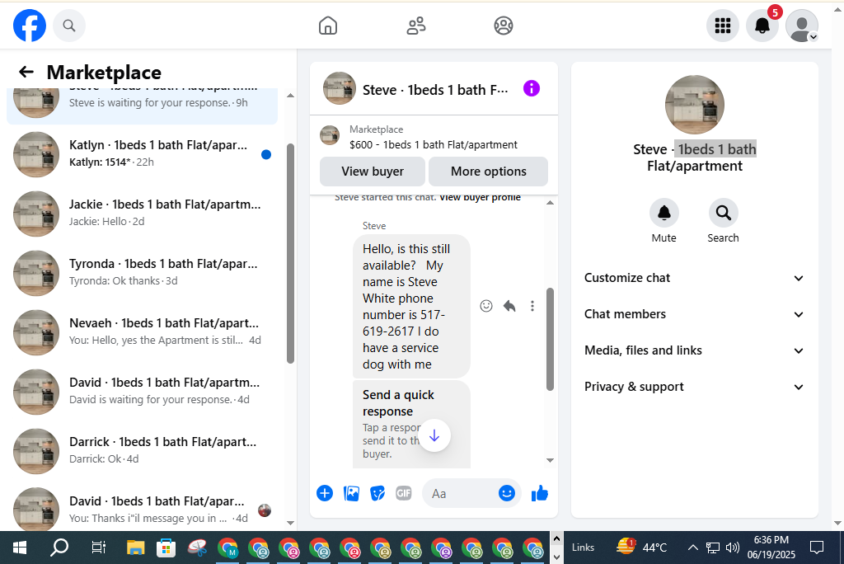Go to the Home feed icon

(x=328, y=26)
